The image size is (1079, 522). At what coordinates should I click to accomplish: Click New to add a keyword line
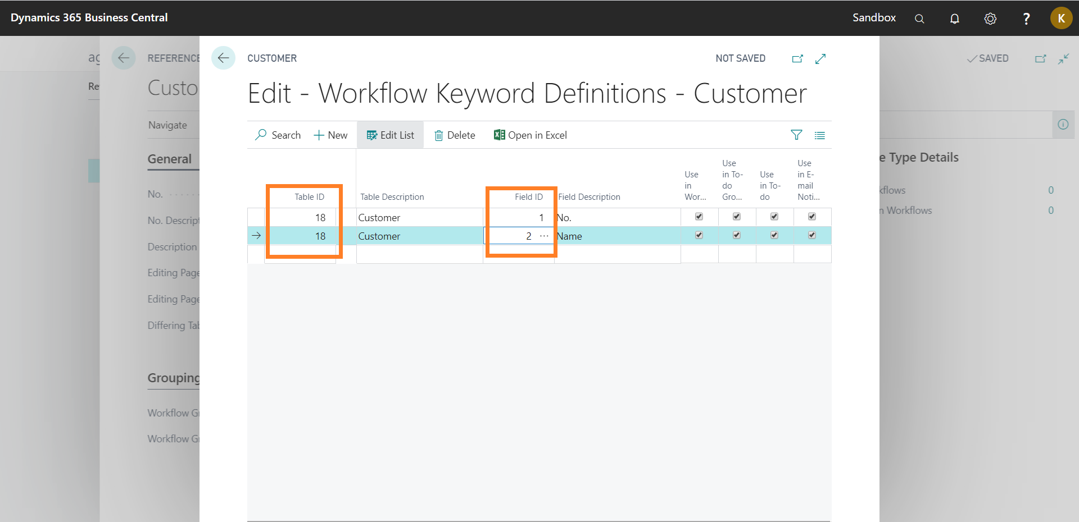click(330, 135)
